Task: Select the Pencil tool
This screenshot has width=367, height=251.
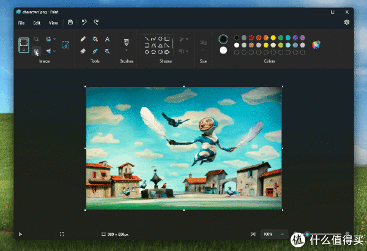Action: 83,39
